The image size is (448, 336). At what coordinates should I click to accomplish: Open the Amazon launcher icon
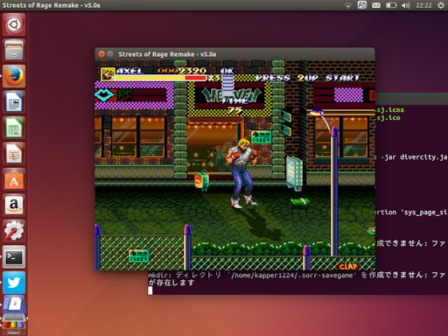click(x=14, y=205)
